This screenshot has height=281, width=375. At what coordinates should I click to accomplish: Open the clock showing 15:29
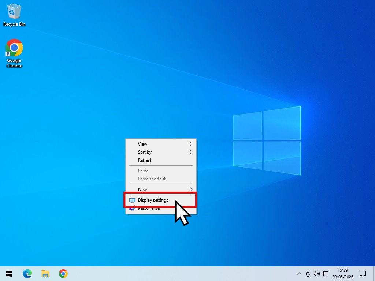tap(342, 274)
